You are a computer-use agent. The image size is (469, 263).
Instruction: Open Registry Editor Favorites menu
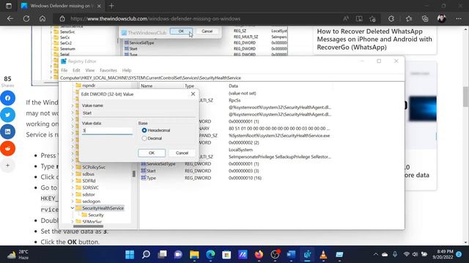click(x=108, y=70)
